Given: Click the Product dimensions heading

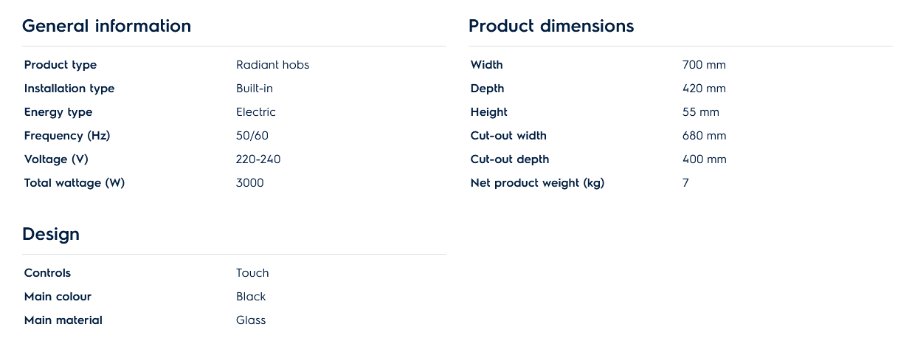Looking at the screenshot, I should click(550, 27).
